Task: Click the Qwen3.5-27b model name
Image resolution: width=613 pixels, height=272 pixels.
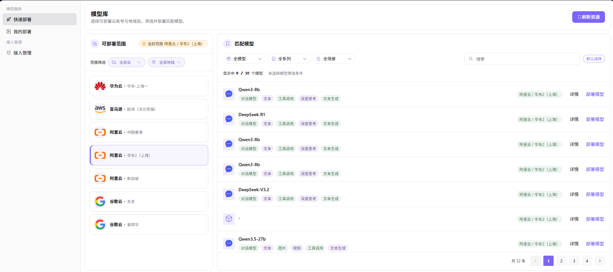Action: pyautogui.click(x=252, y=239)
